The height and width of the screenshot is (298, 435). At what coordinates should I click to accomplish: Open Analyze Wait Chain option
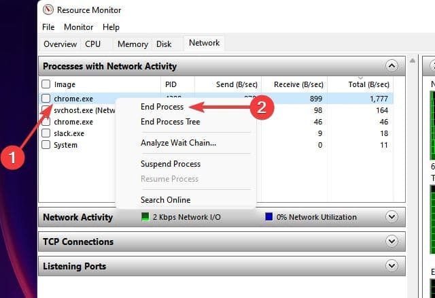point(178,143)
